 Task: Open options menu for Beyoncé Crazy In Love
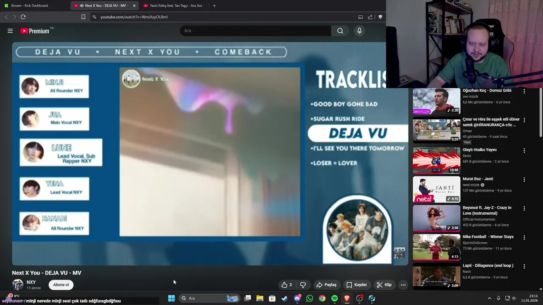pyautogui.click(x=524, y=208)
